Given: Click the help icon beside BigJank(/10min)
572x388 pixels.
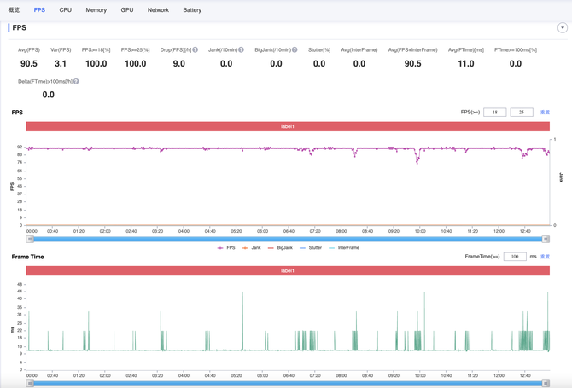Looking at the screenshot, I should coord(295,50).
